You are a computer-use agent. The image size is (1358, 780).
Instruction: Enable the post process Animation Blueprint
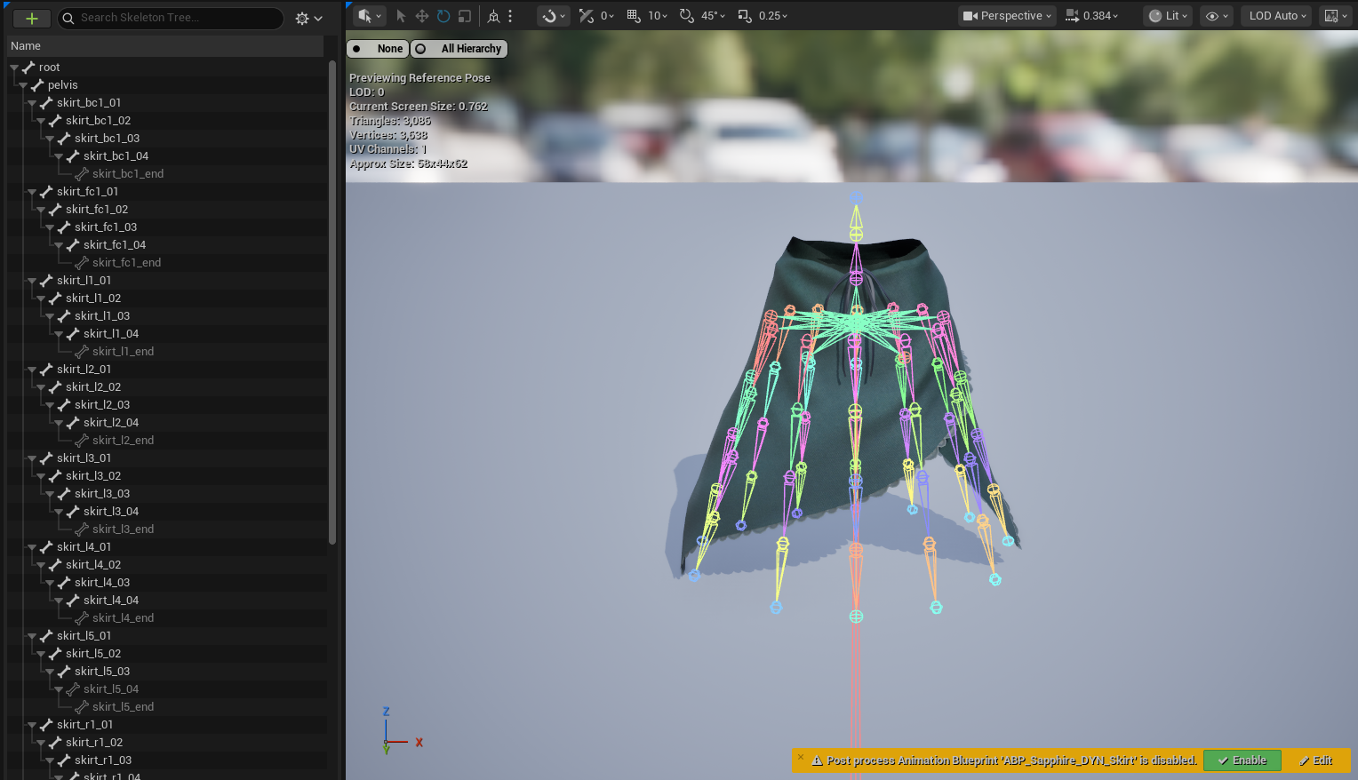(x=1242, y=760)
